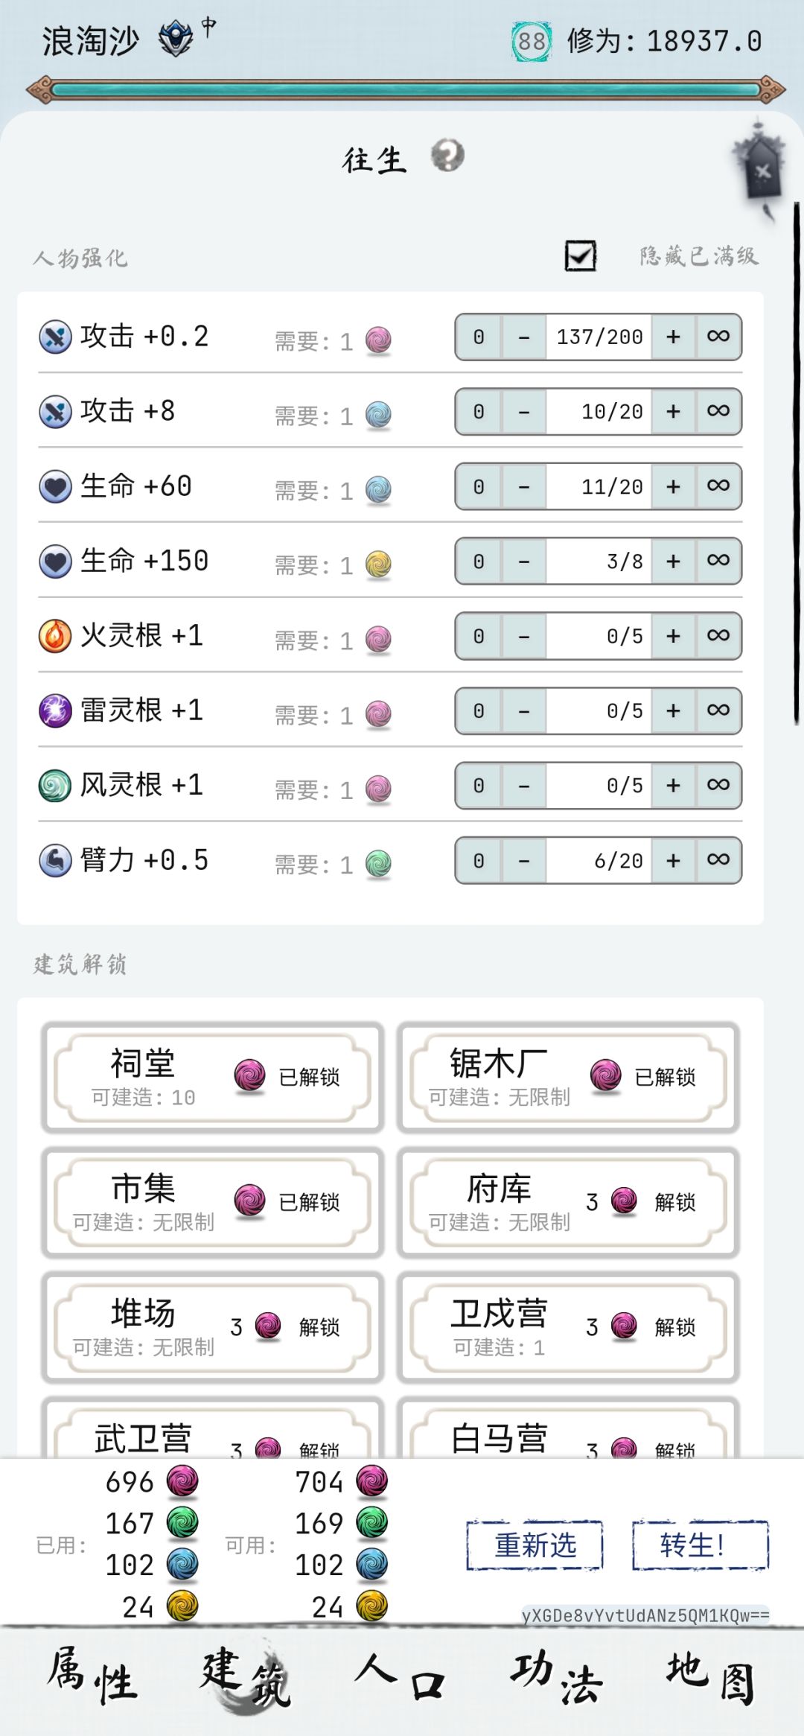This screenshot has height=1736, width=804.
Task: Tap the level 88 badge icon
Action: pyautogui.click(x=531, y=42)
